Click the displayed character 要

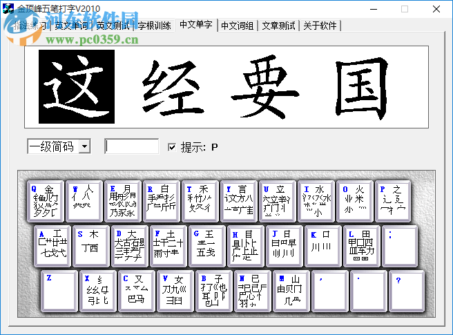click(x=265, y=87)
